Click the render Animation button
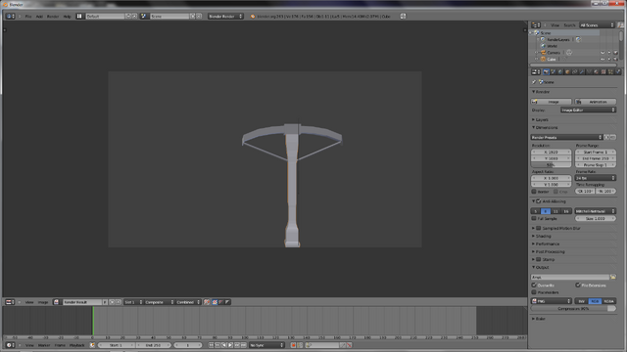 pyautogui.click(x=596, y=102)
